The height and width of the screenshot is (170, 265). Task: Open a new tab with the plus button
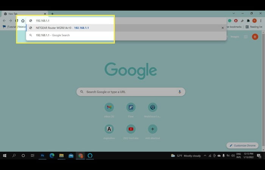[52, 14]
